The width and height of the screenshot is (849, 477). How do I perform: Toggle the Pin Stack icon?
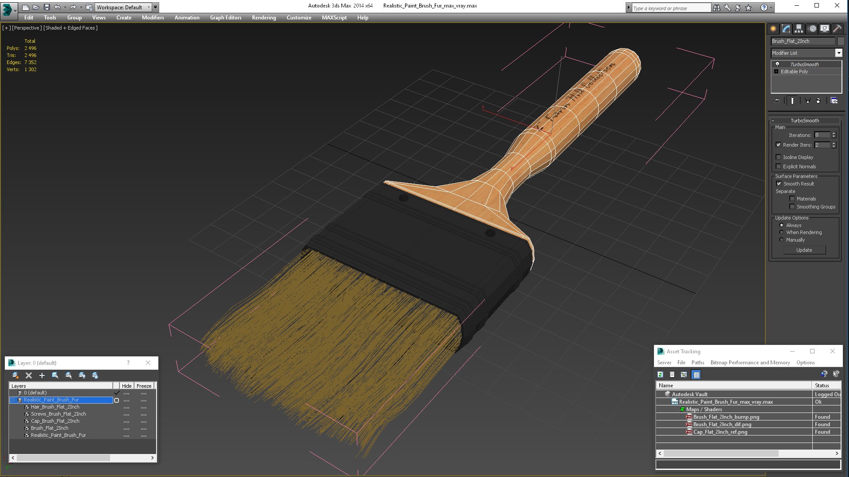[x=777, y=101]
